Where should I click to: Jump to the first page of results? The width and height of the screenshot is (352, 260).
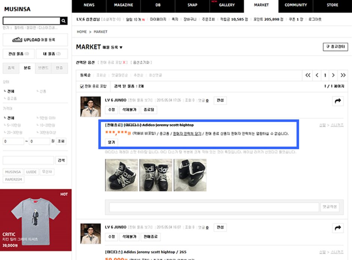coord(308,75)
